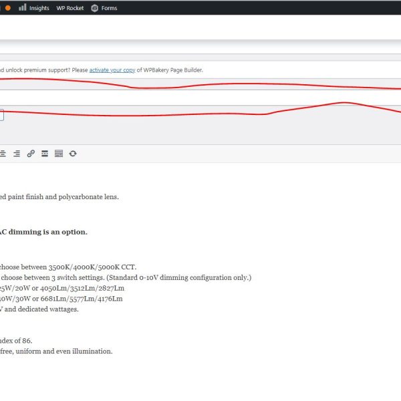Screen dimensions: 401x401
Task: Apply center alignment in editor toolbar
Action: (x=3, y=154)
